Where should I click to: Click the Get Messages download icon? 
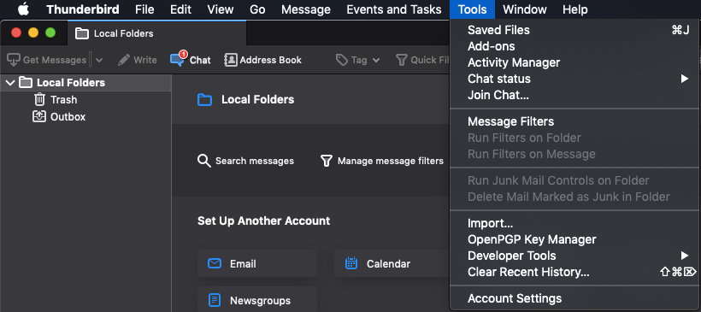14,60
